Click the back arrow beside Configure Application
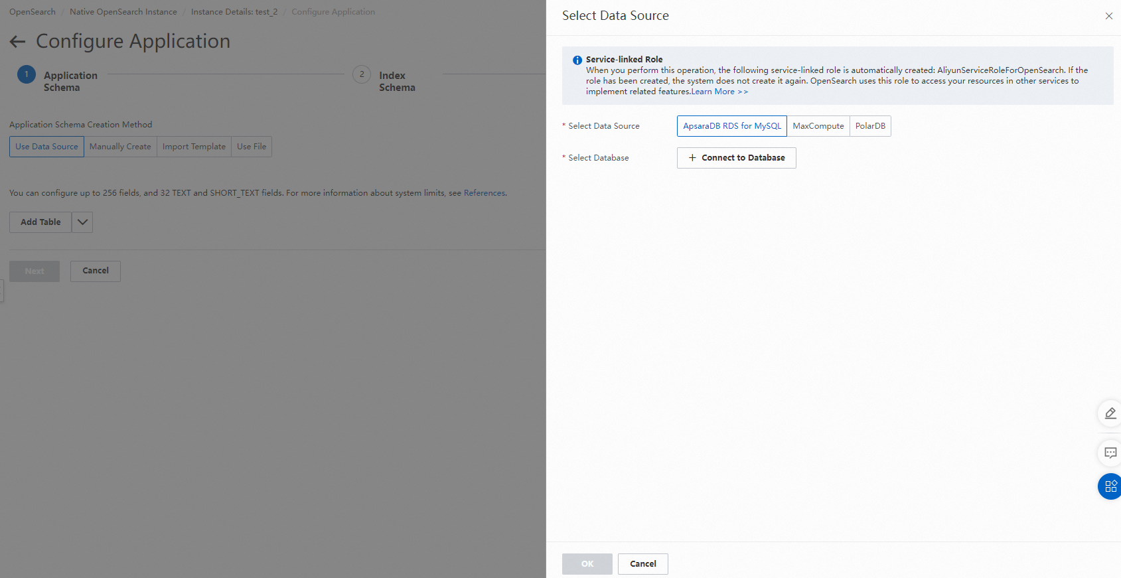The image size is (1121, 578). 17,42
